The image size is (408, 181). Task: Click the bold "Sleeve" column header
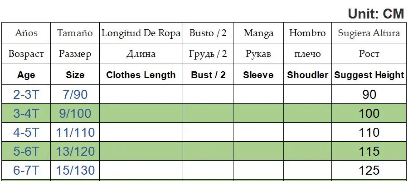258,75
